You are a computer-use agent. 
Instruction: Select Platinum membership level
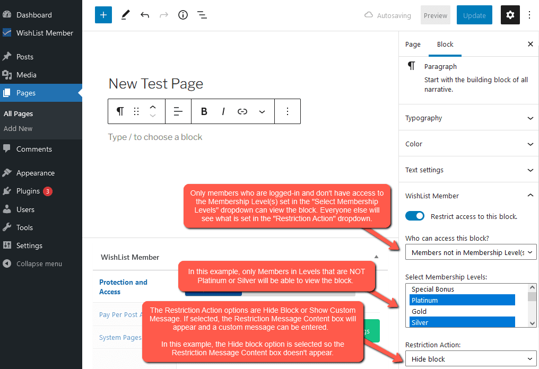tap(462, 300)
